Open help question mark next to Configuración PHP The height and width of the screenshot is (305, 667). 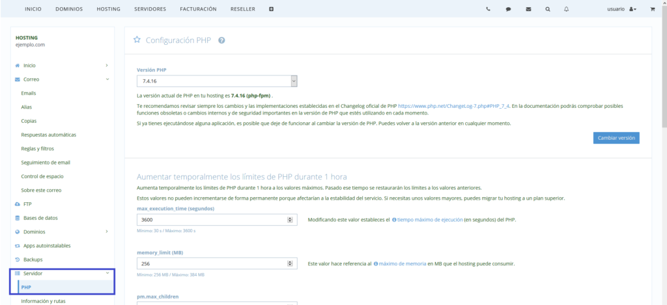point(221,40)
